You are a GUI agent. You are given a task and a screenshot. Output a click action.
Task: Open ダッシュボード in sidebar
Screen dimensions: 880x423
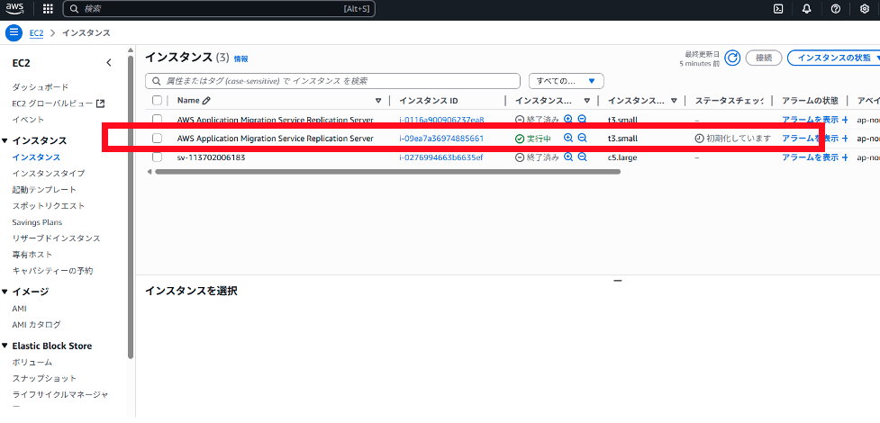pyautogui.click(x=41, y=87)
